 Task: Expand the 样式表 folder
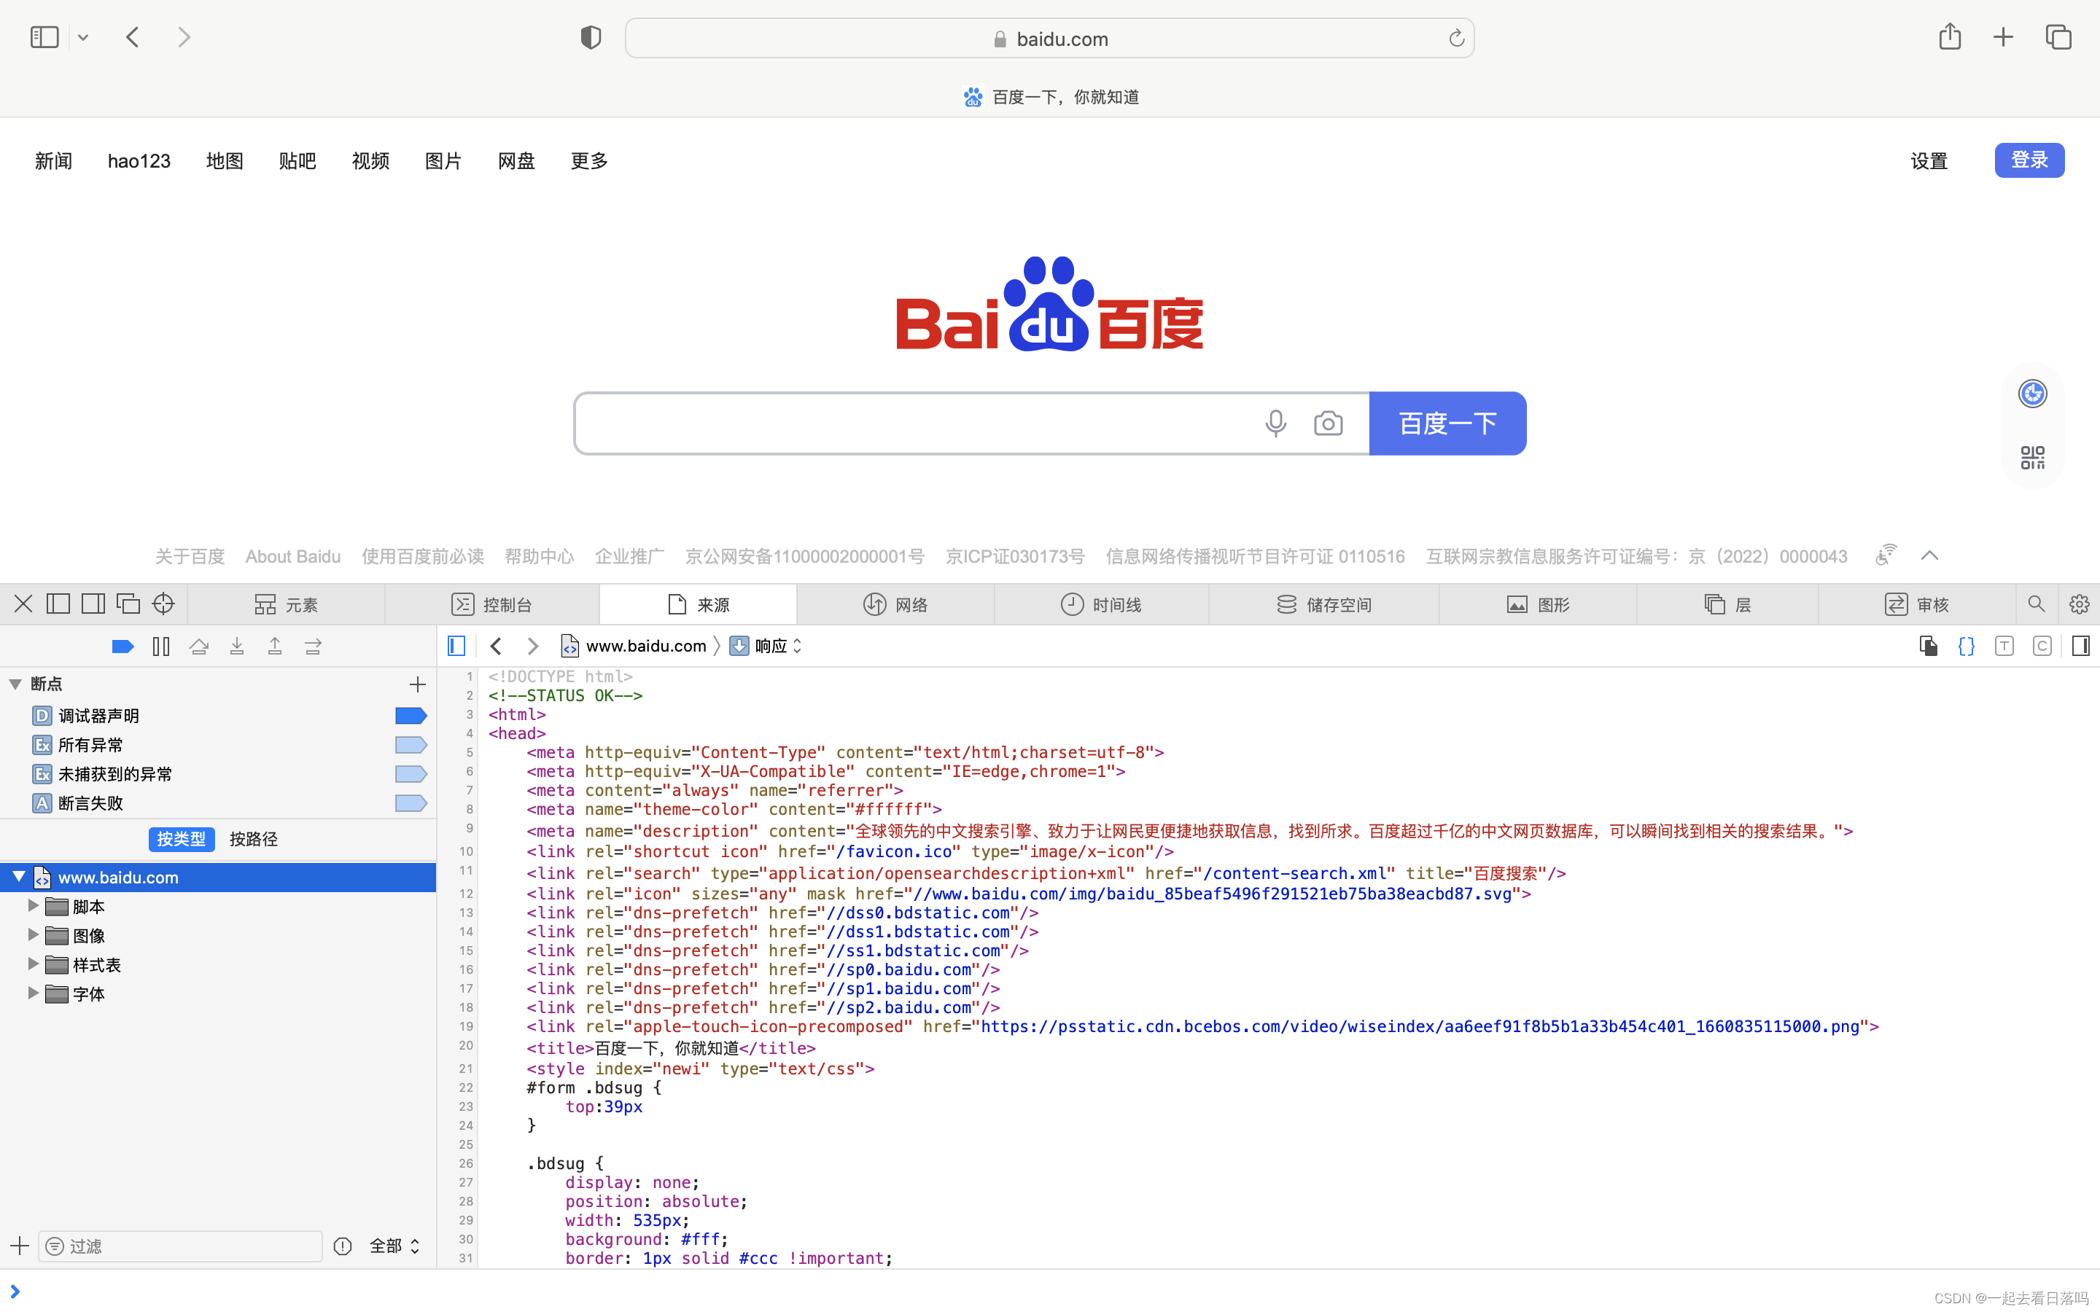coord(33,964)
